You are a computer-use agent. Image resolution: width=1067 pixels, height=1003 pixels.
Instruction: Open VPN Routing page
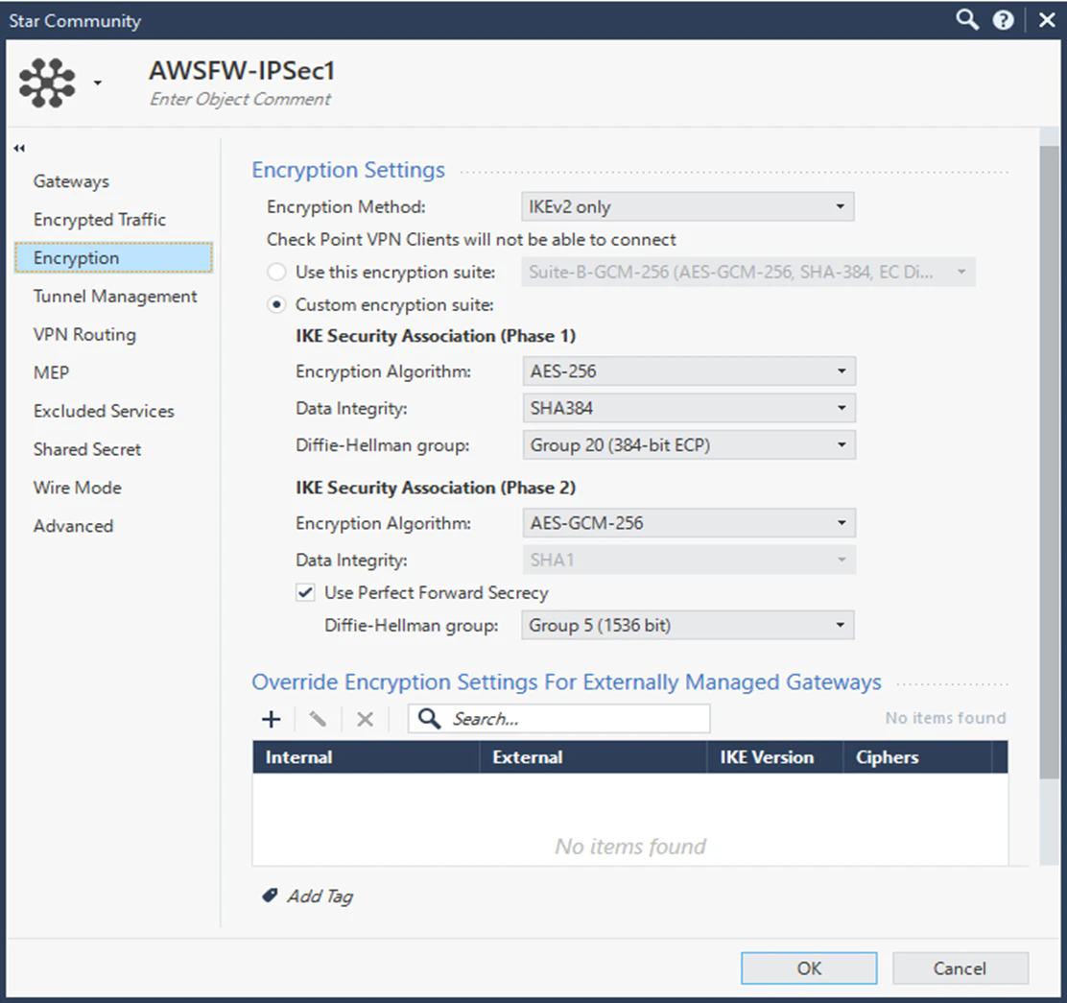click(85, 335)
